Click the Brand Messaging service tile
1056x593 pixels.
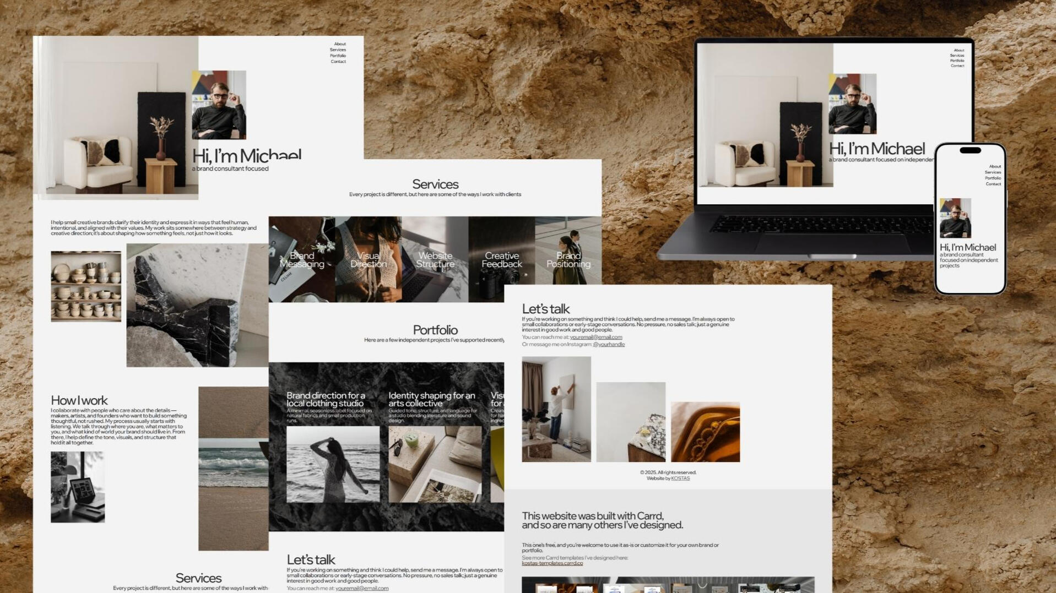pyautogui.click(x=302, y=259)
